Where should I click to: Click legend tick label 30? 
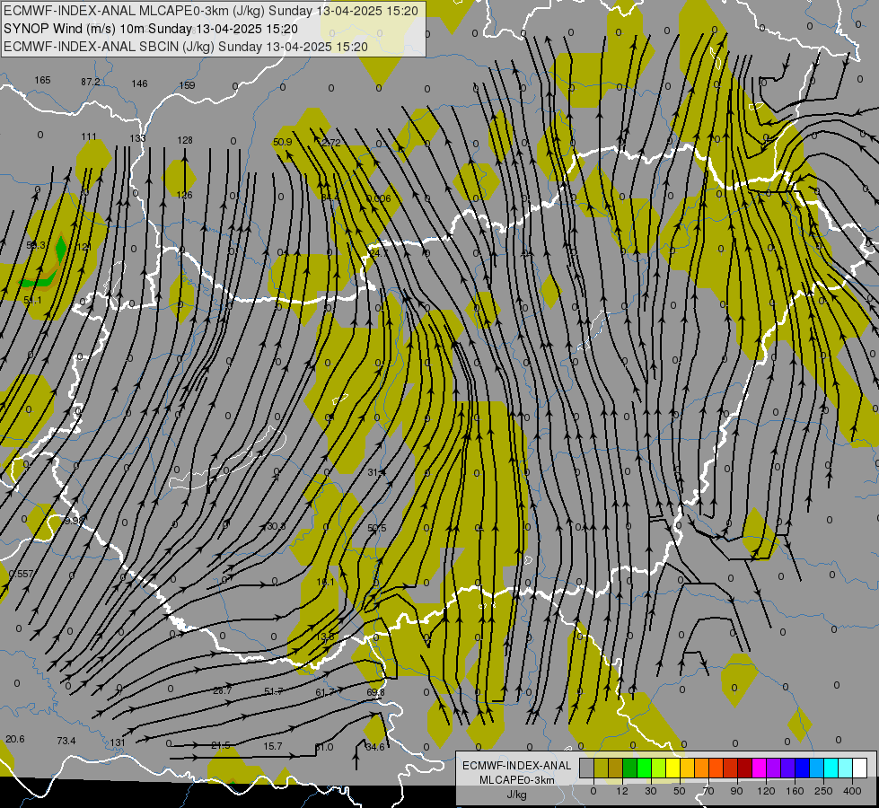[x=651, y=791]
